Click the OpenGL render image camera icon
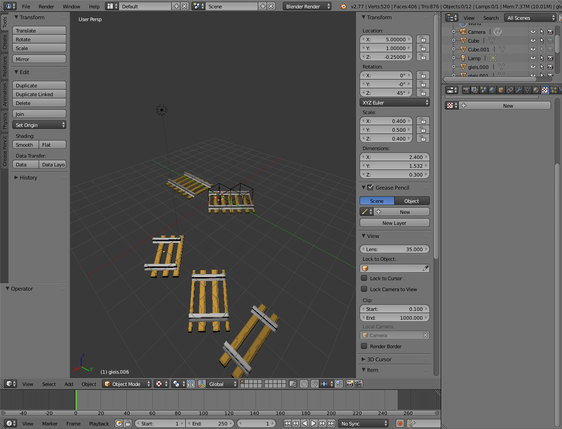Screen dimensions: 562x429 click(349, 384)
